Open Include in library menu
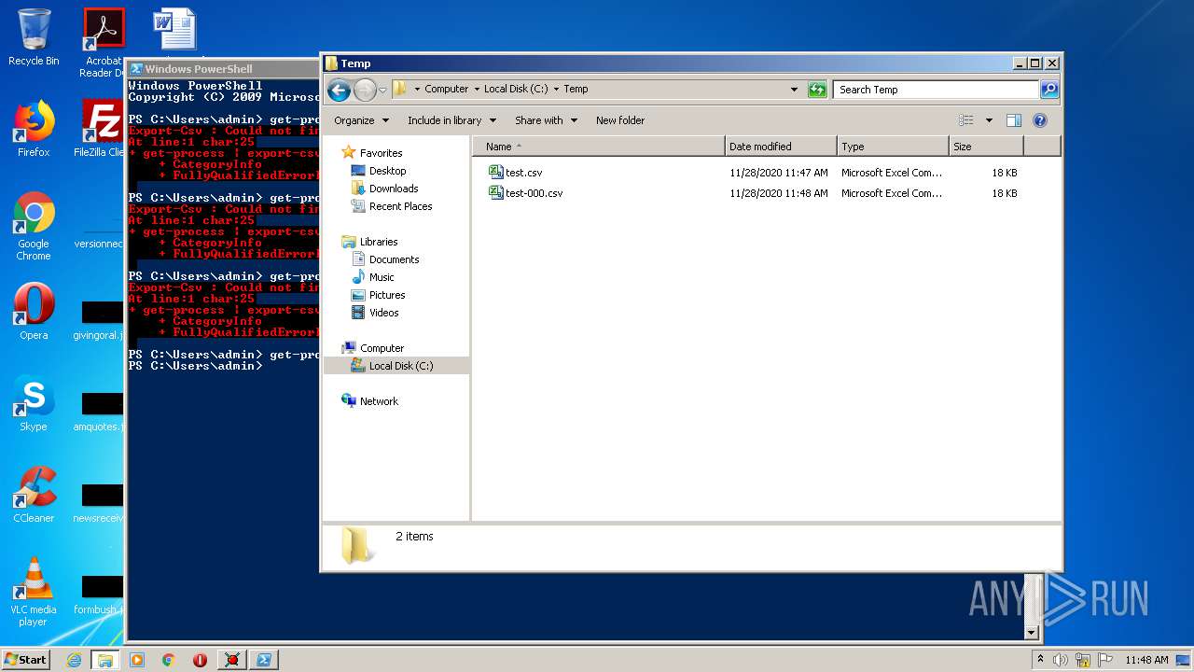The height and width of the screenshot is (672, 1194). [451, 120]
